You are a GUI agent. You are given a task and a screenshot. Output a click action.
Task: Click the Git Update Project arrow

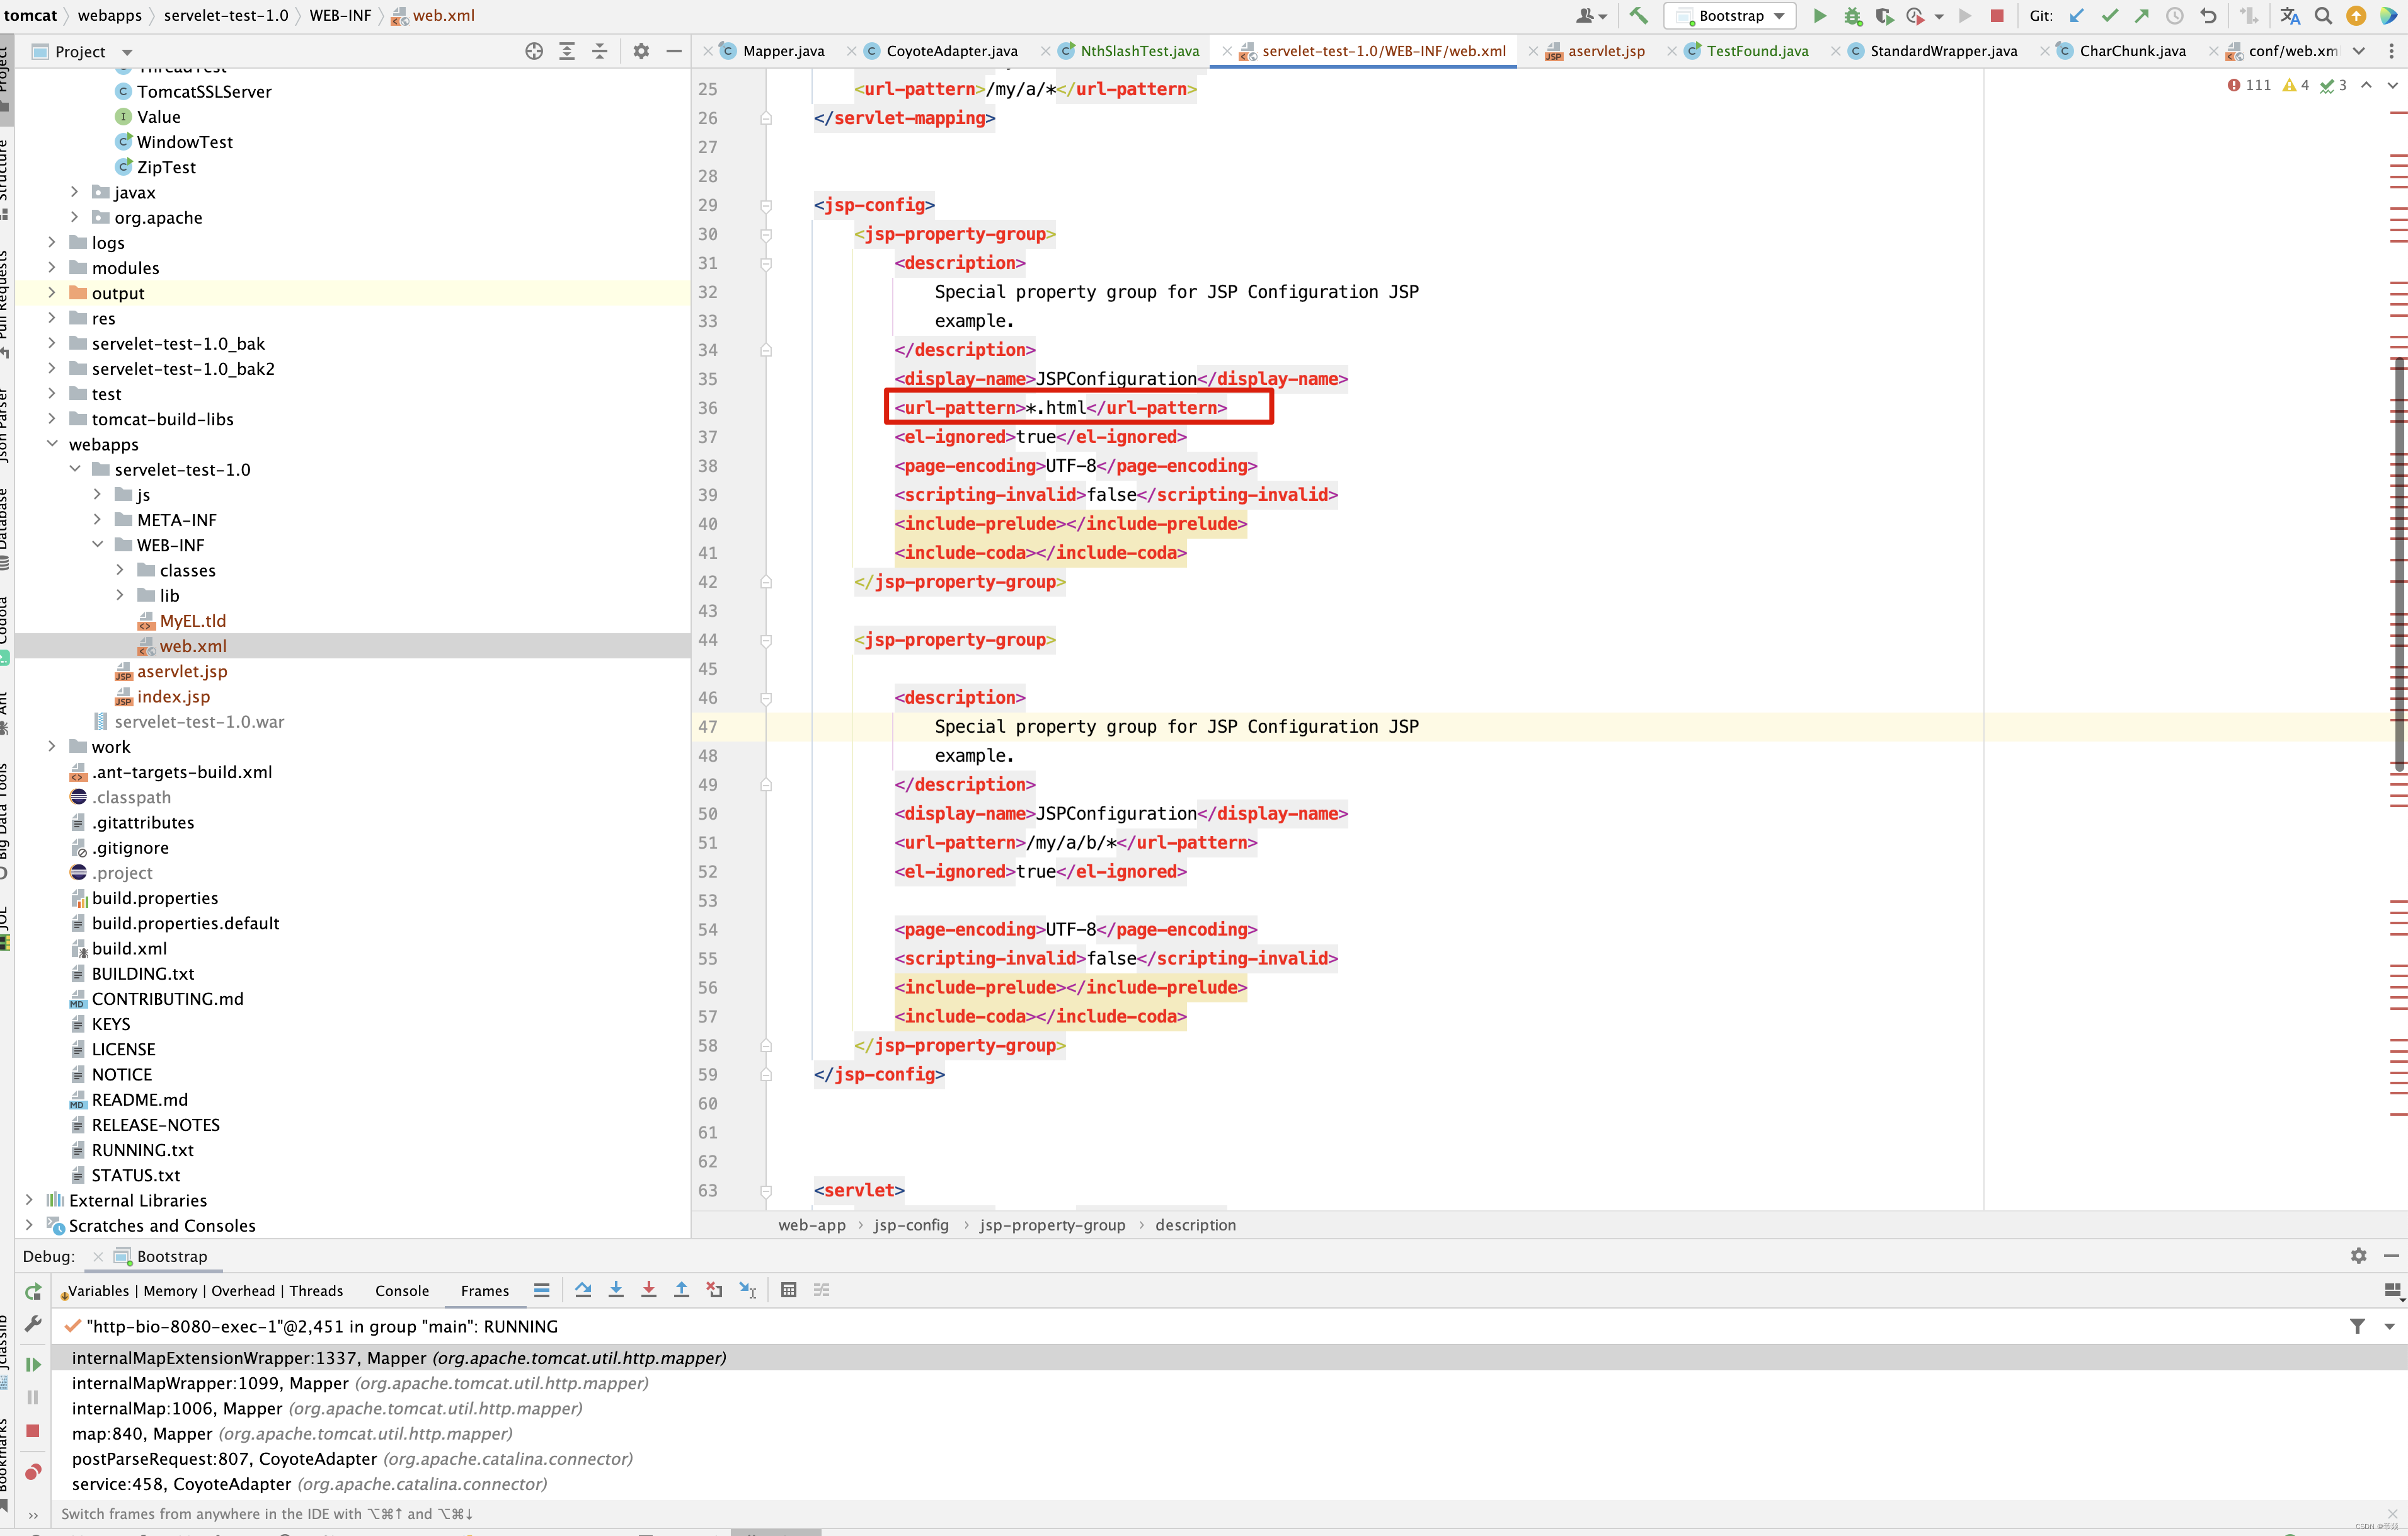(x=2077, y=16)
